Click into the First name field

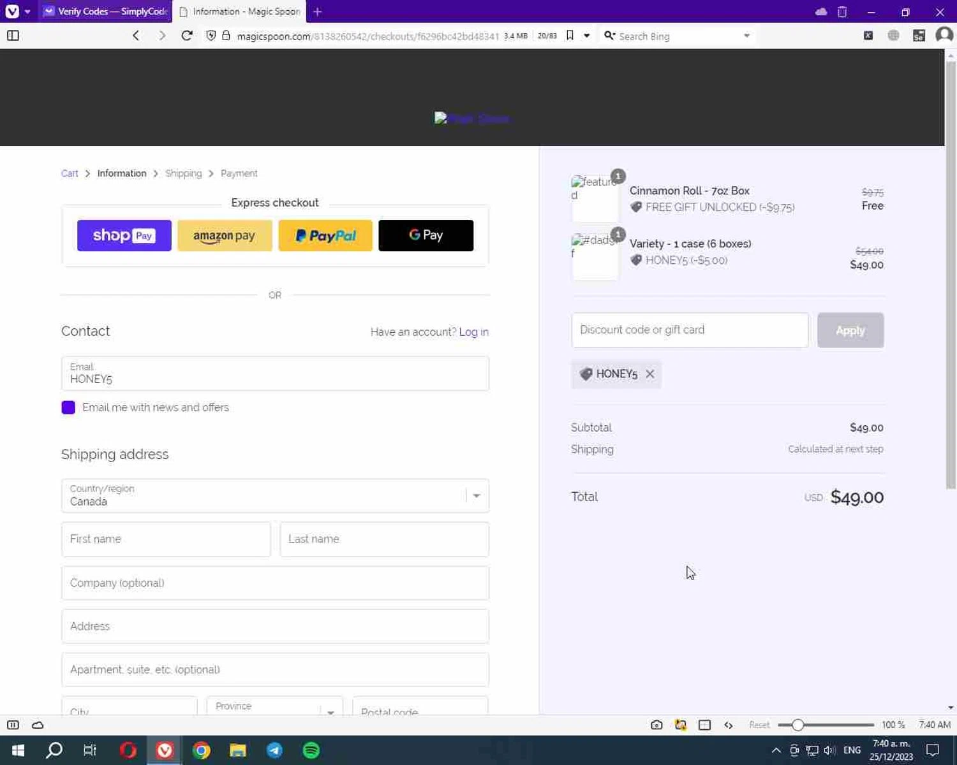click(x=166, y=539)
